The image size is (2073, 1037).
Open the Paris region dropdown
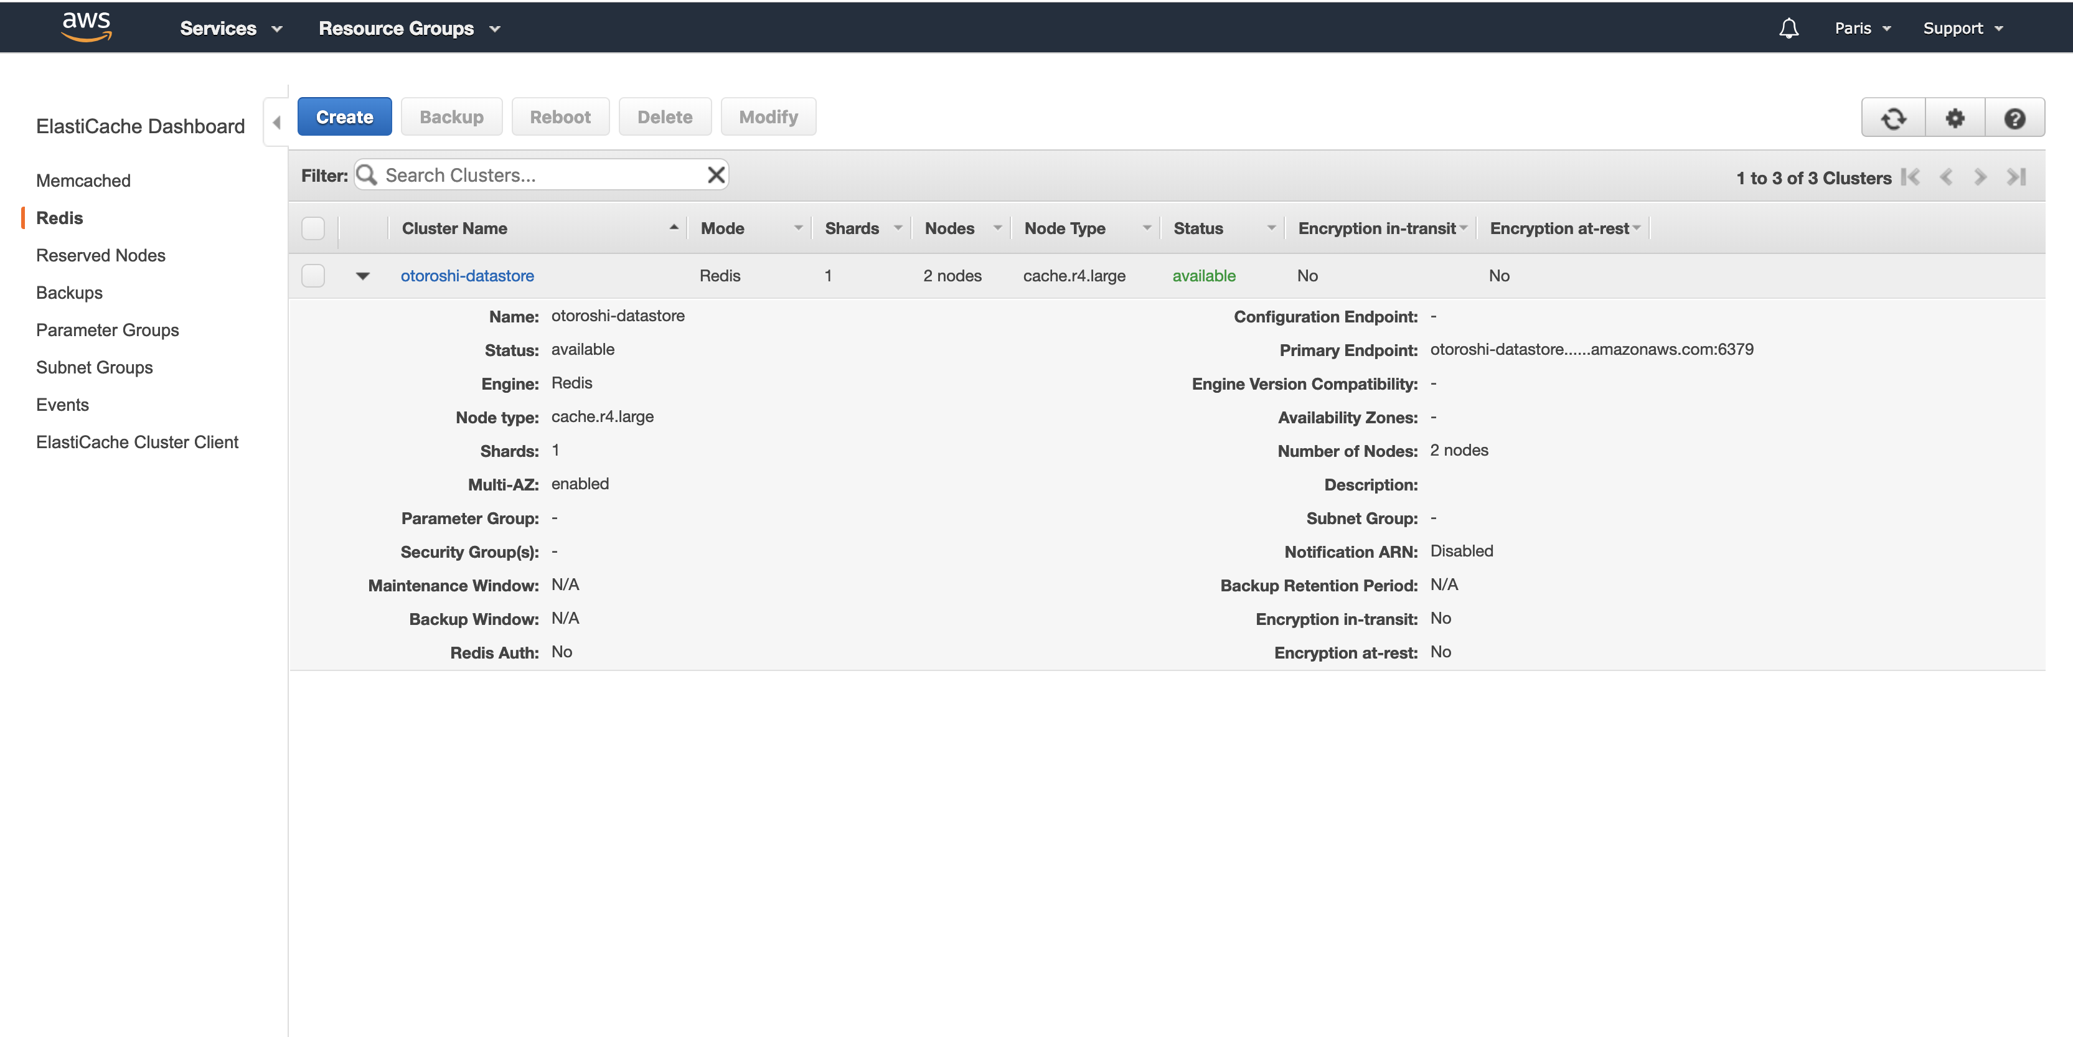click(x=1862, y=28)
